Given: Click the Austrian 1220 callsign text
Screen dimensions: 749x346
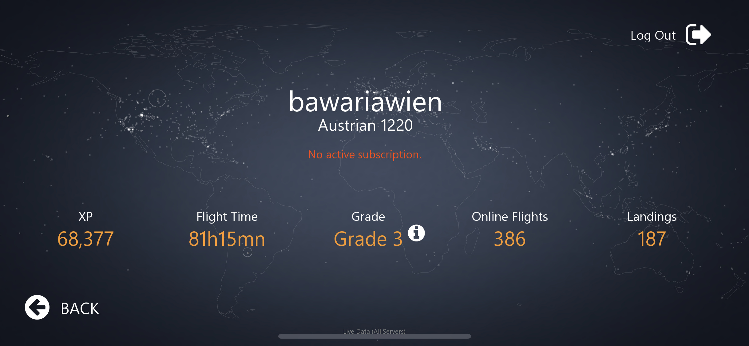Looking at the screenshot, I should 365,125.
